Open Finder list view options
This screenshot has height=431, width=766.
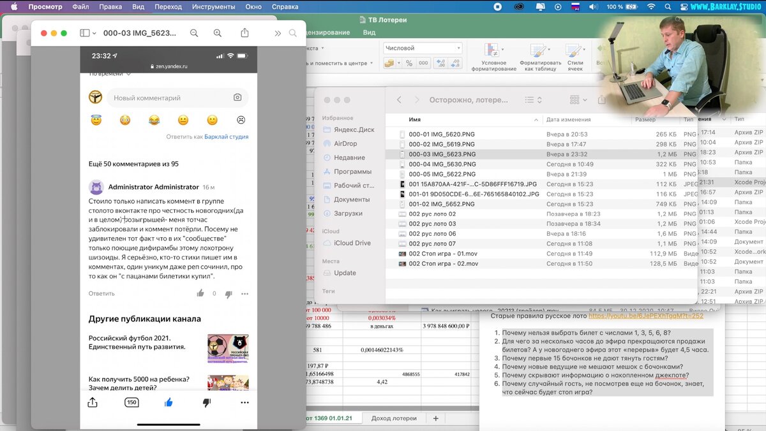click(x=533, y=100)
